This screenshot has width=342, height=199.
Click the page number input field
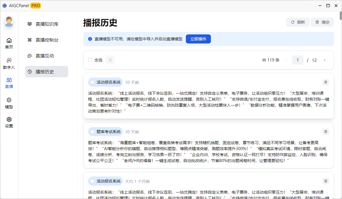(298, 60)
